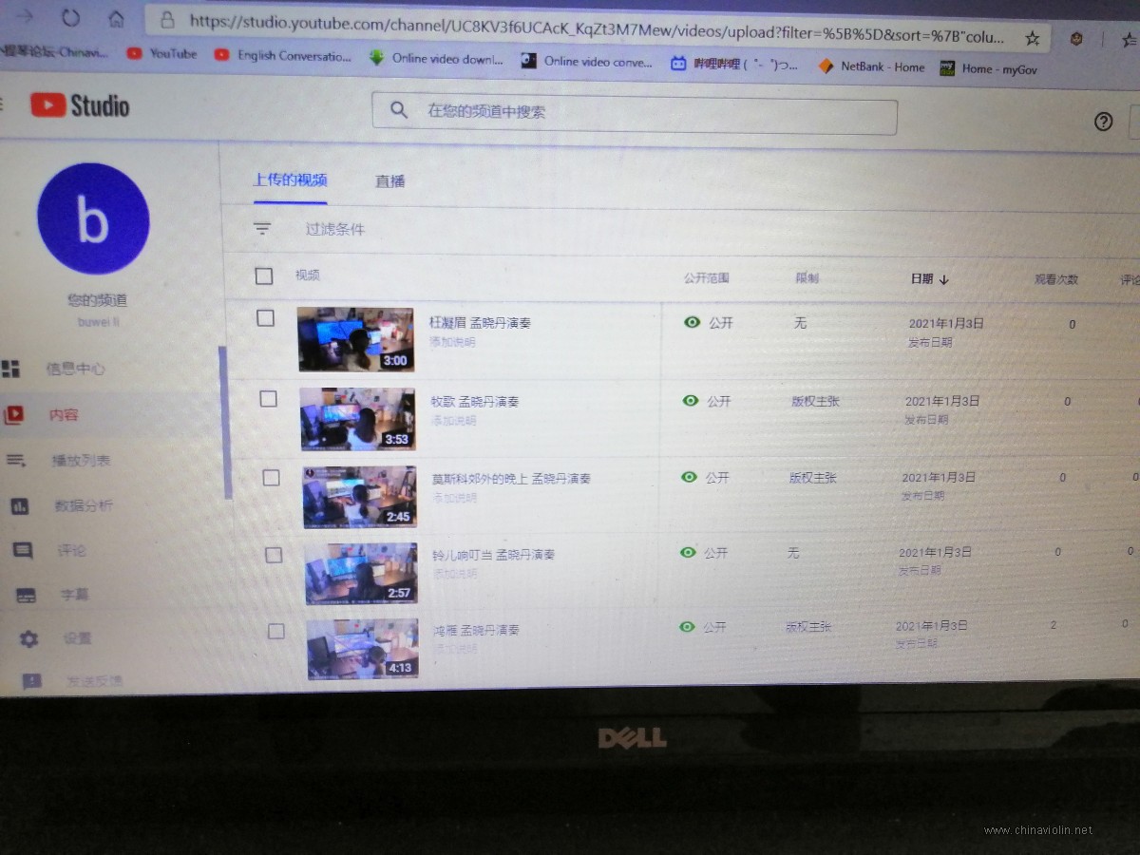The height and width of the screenshot is (855, 1140).
Task: Click 版权主张 restriction on 牧歌 row
Action: pos(815,401)
